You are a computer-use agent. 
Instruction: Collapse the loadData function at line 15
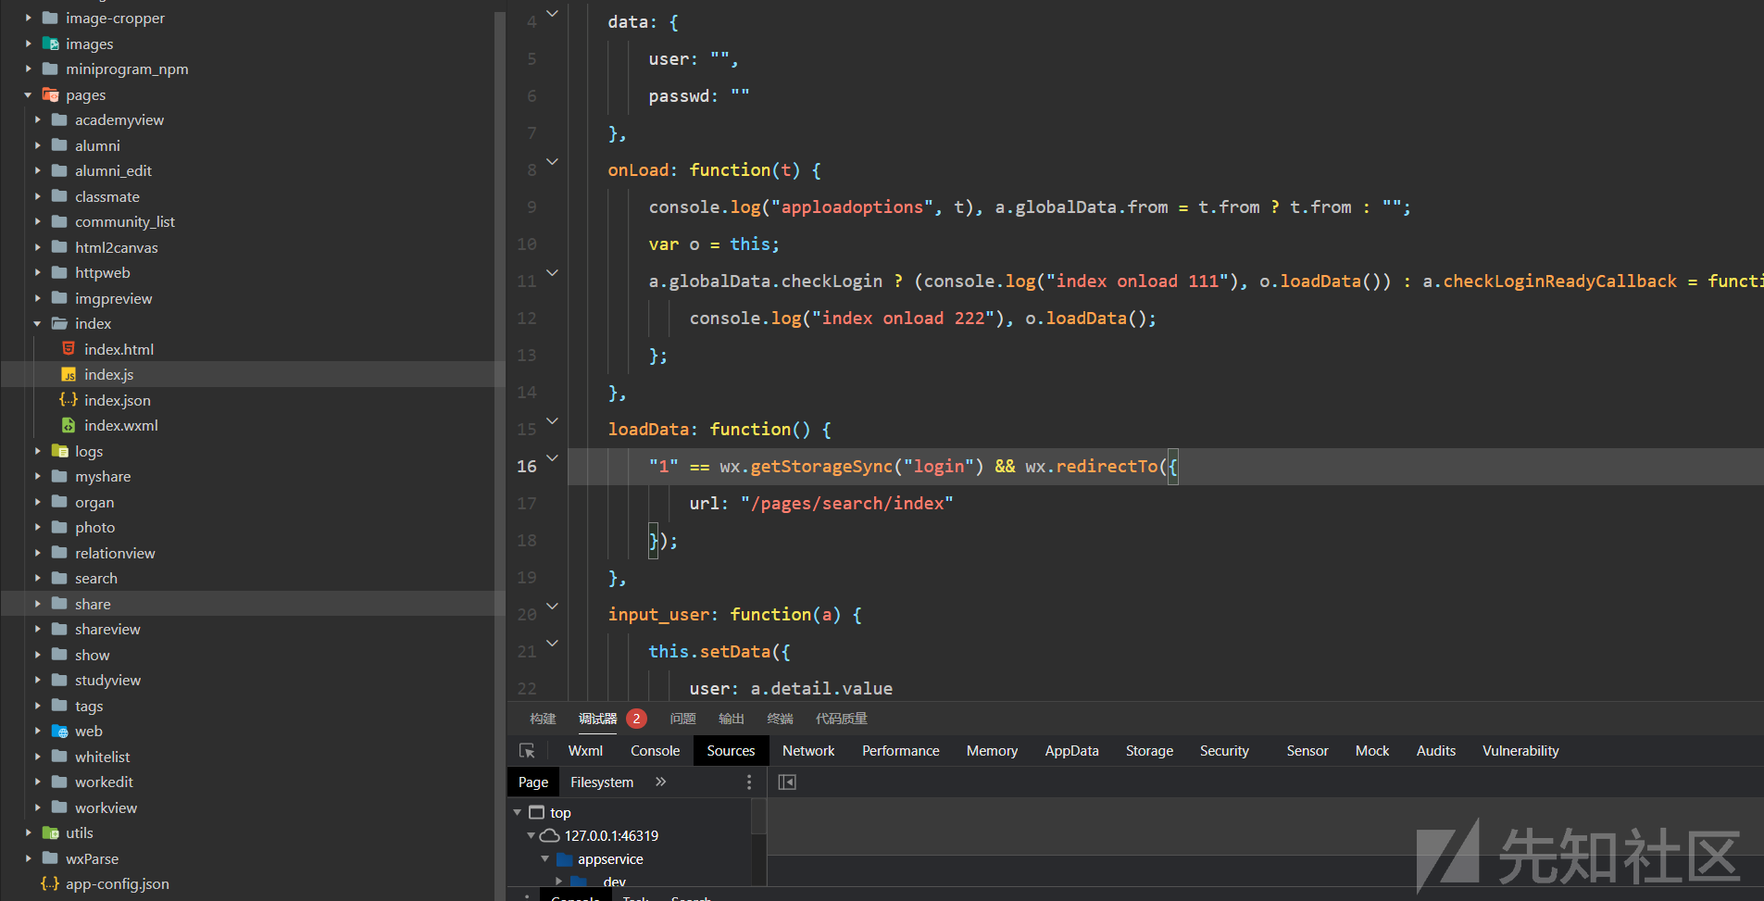pos(553,421)
